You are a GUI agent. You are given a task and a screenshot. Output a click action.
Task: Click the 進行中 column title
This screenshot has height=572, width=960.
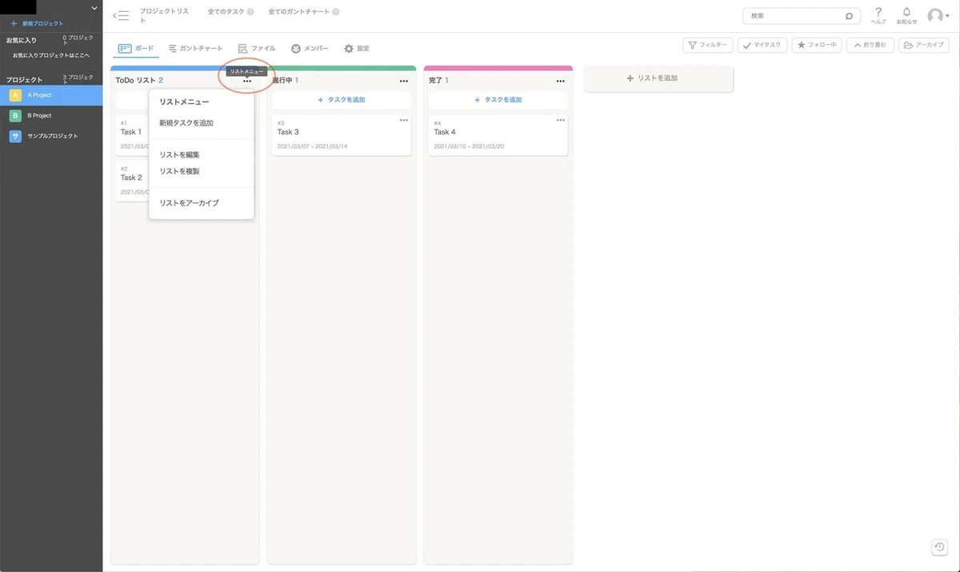(x=282, y=81)
